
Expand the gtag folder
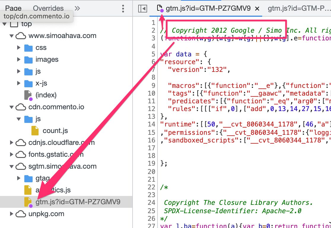(x=19, y=178)
